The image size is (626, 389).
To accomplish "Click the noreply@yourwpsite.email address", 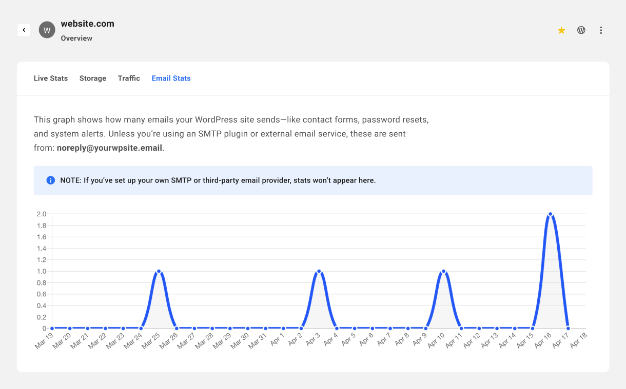I will point(109,148).
